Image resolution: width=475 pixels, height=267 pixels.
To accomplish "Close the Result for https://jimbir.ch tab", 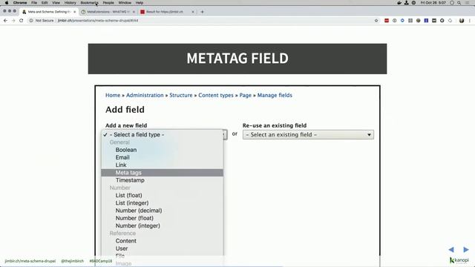I will 193,12.
